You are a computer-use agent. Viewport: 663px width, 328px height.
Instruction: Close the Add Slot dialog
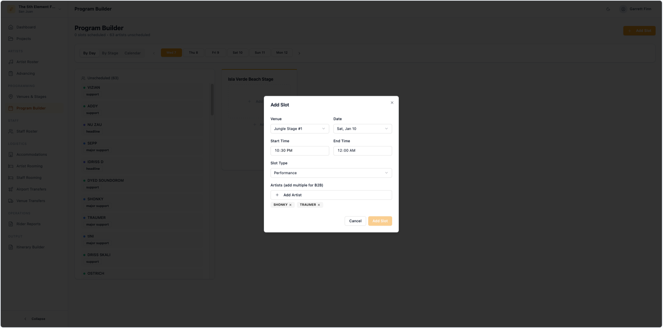pyautogui.click(x=392, y=103)
